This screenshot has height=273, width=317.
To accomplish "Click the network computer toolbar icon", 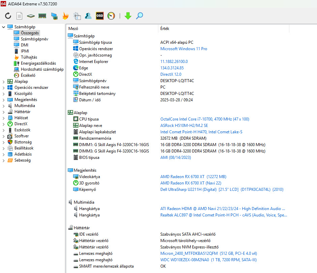I will pyautogui.click(x=54, y=16).
